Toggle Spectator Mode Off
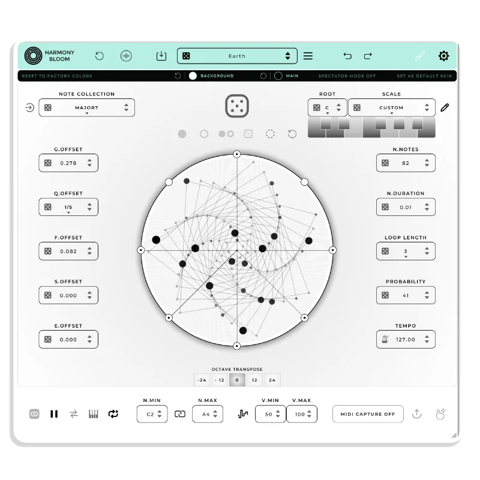This screenshot has width=480, height=480. [x=347, y=76]
